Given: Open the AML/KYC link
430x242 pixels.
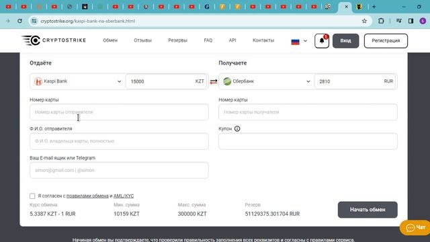Looking at the screenshot, I should click(124, 196).
